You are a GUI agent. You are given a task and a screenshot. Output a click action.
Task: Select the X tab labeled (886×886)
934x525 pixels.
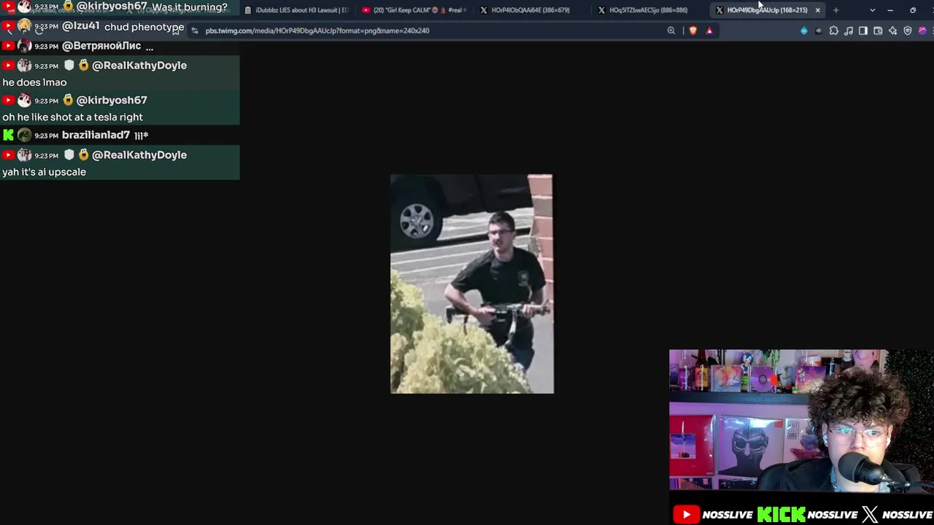tap(649, 10)
